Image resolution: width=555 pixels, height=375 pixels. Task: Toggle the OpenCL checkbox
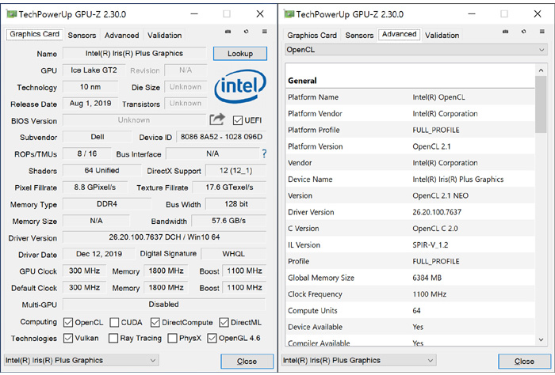point(68,322)
